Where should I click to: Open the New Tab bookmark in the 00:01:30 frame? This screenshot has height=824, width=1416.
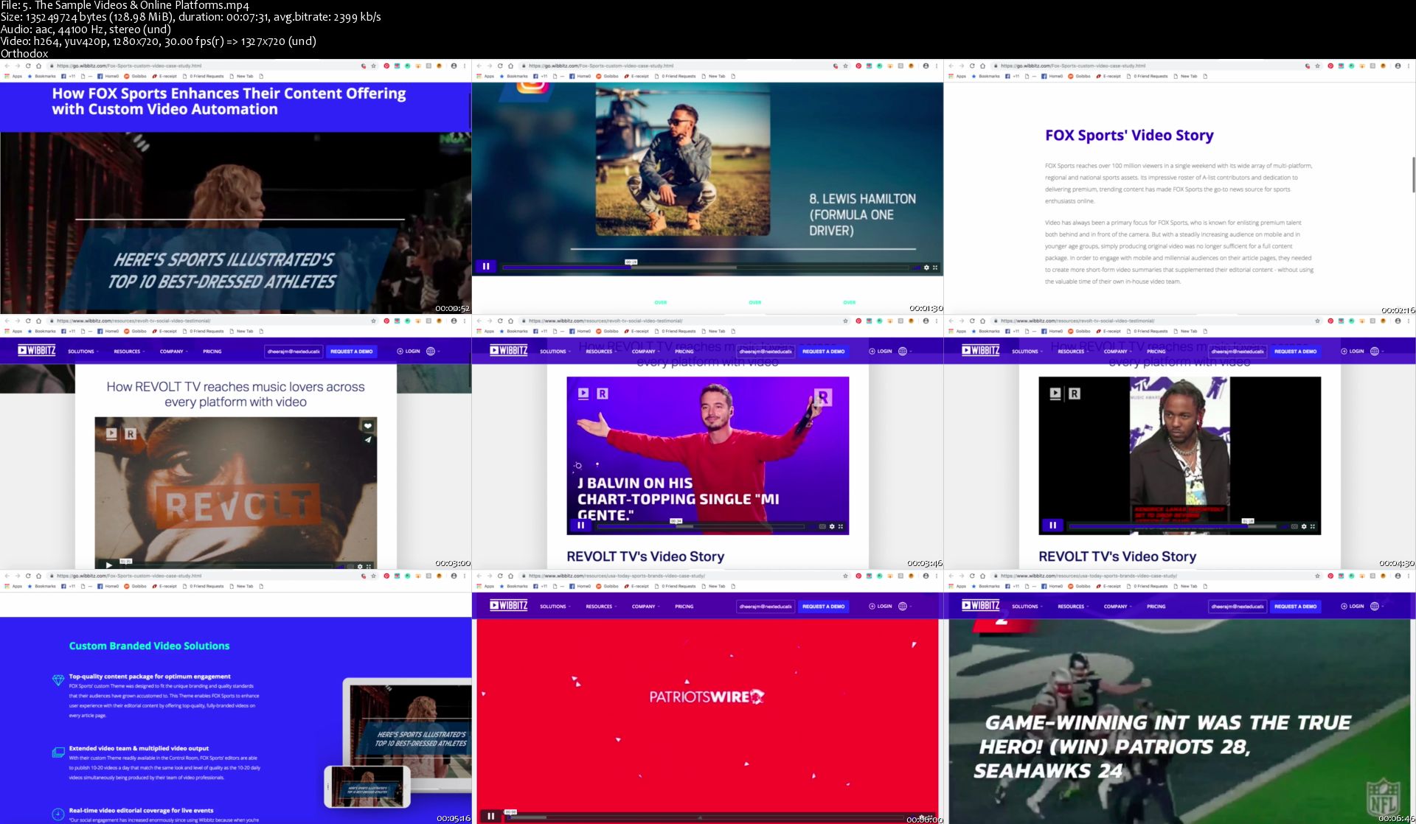712,76
